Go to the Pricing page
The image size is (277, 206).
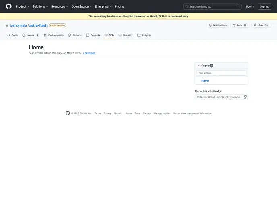120,6
